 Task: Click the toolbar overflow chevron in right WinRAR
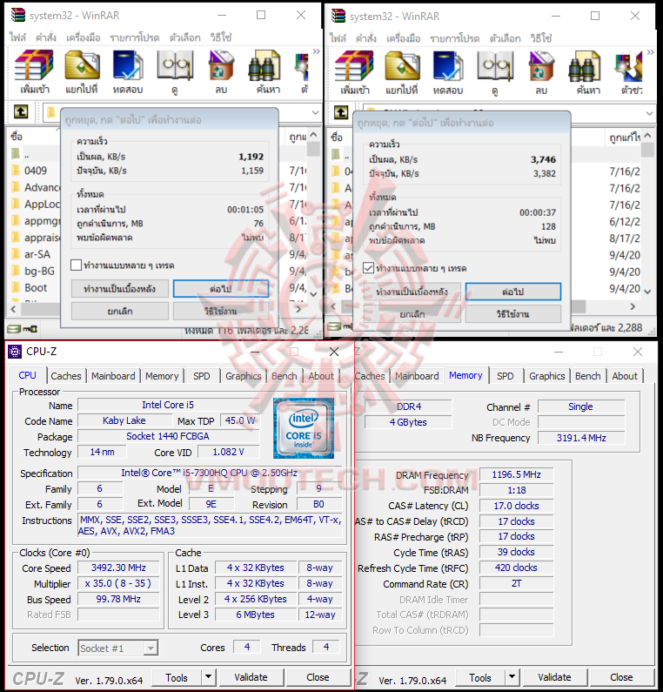650,52
